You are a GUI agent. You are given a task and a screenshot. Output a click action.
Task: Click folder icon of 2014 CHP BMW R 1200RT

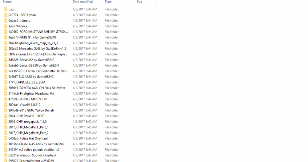point(5,116)
